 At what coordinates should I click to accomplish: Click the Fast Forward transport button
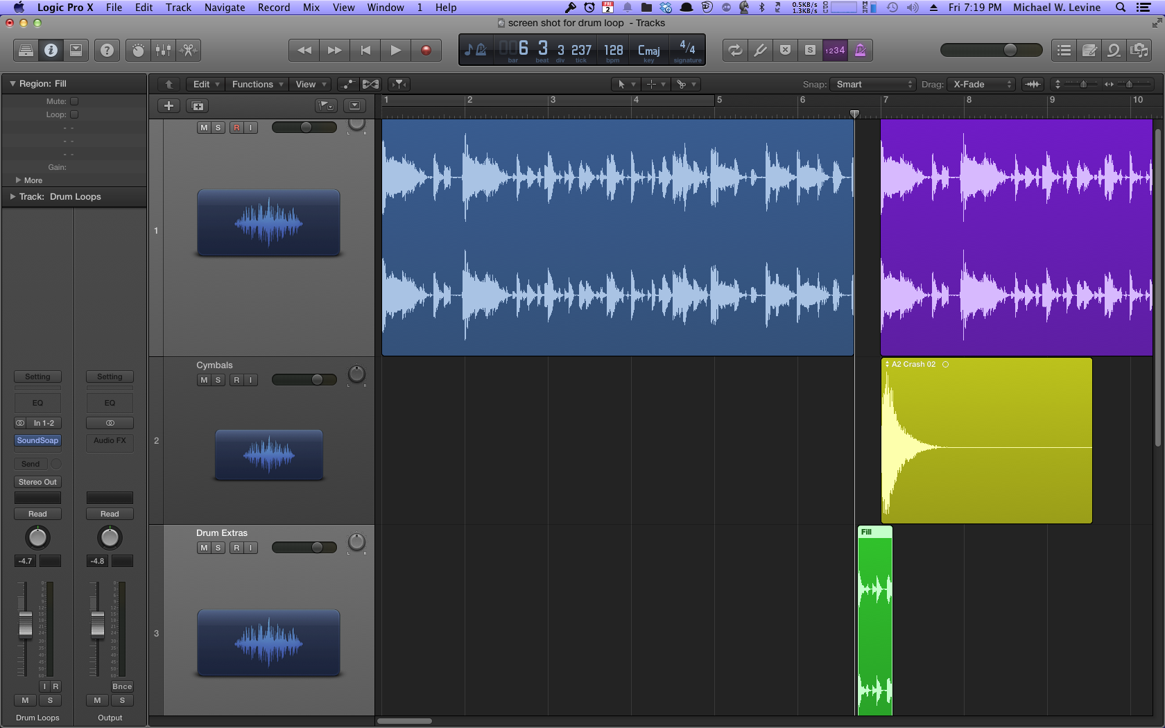pos(334,50)
